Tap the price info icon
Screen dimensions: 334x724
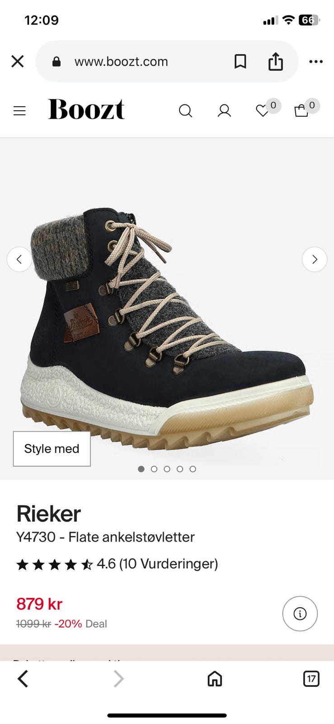tap(300, 614)
